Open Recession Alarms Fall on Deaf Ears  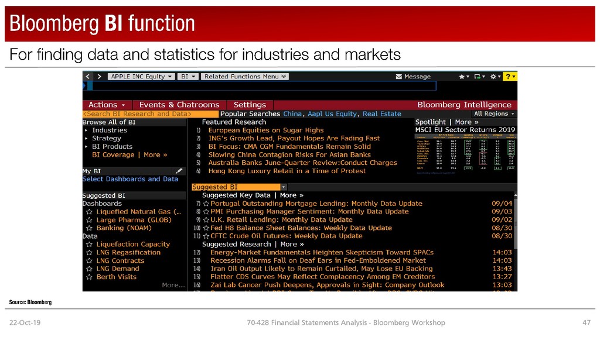pos(318,260)
